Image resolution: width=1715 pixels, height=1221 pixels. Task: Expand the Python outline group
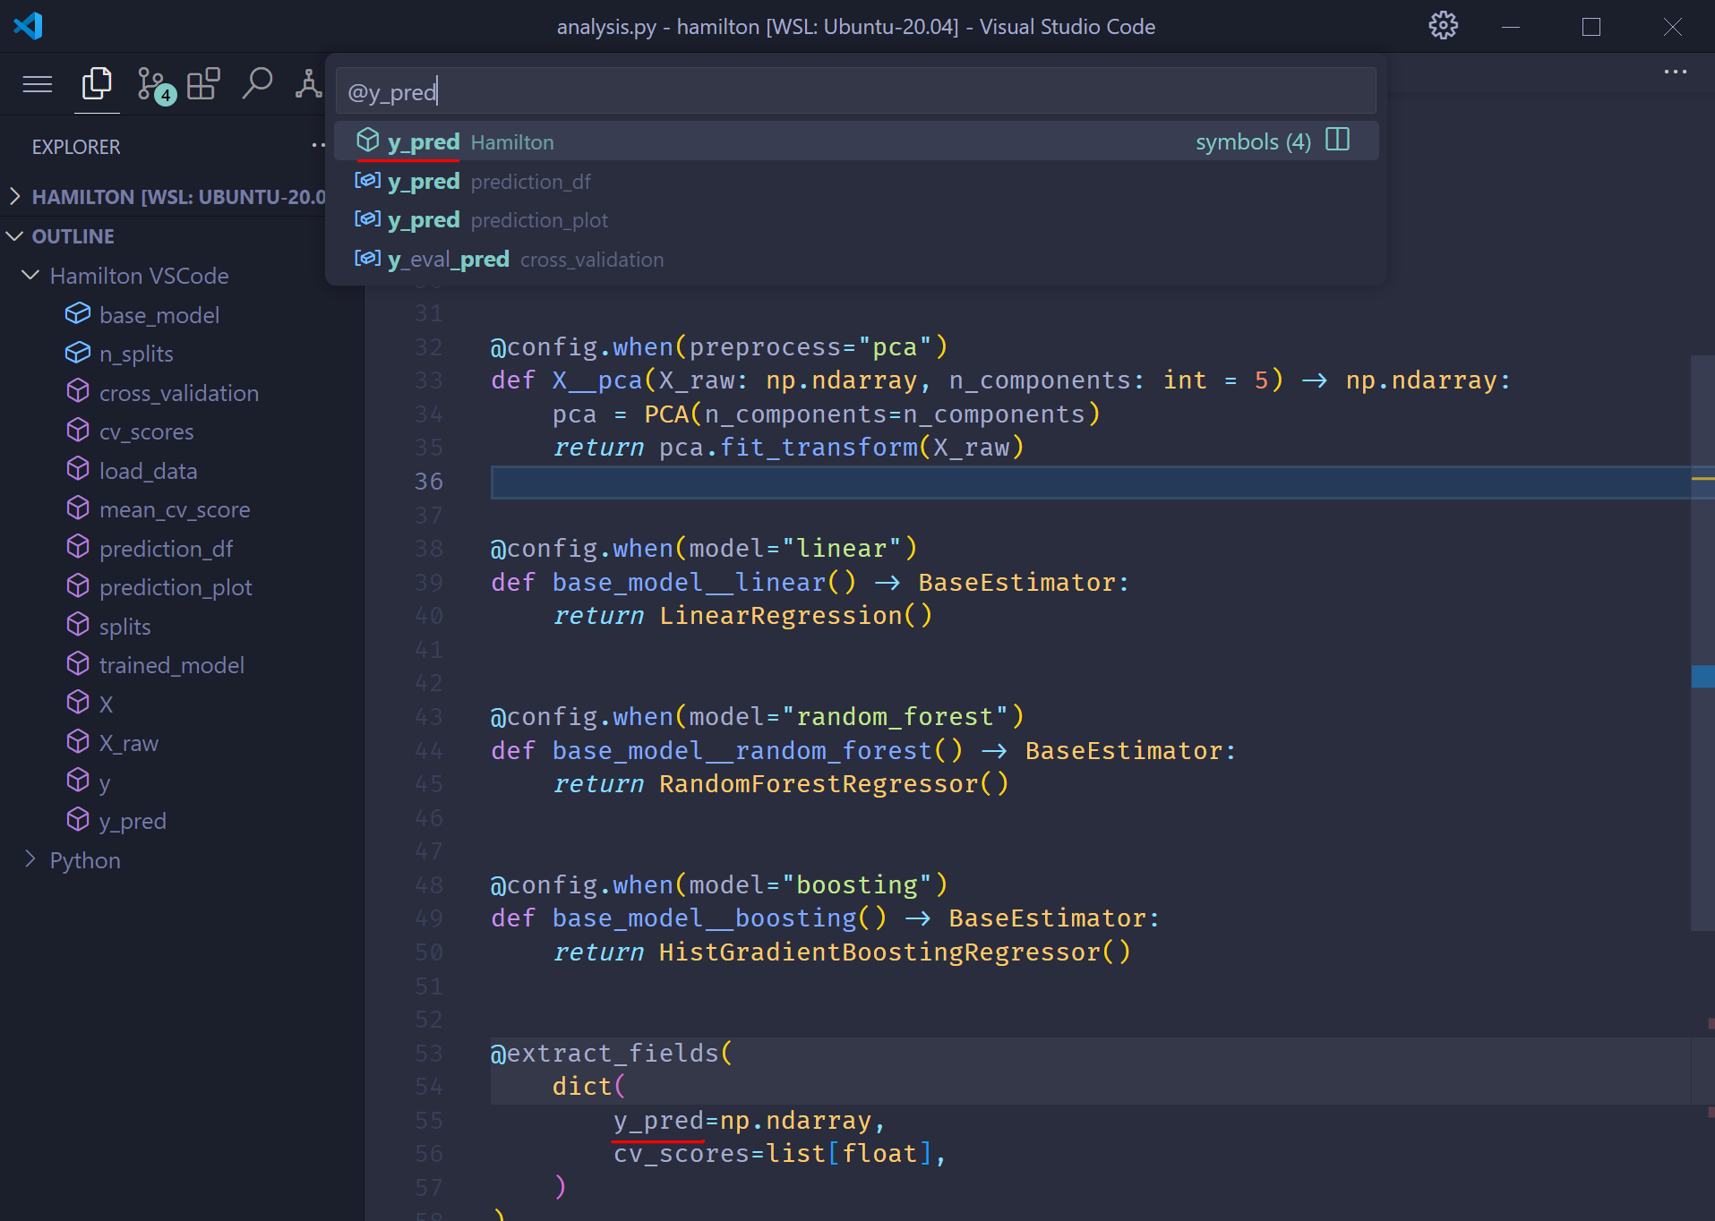tap(31, 860)
